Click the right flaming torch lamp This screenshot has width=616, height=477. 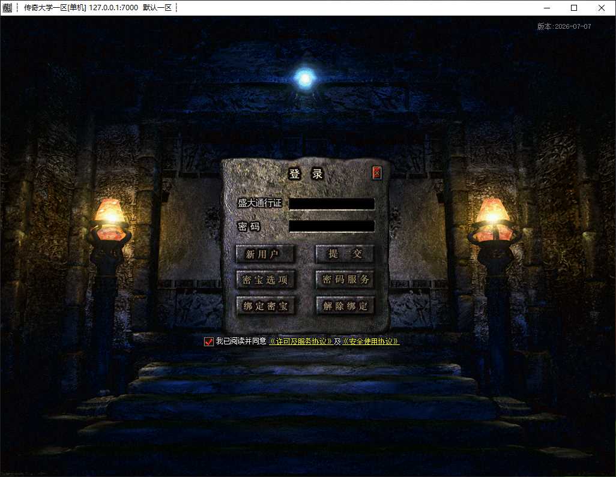[x=493, y=220]
